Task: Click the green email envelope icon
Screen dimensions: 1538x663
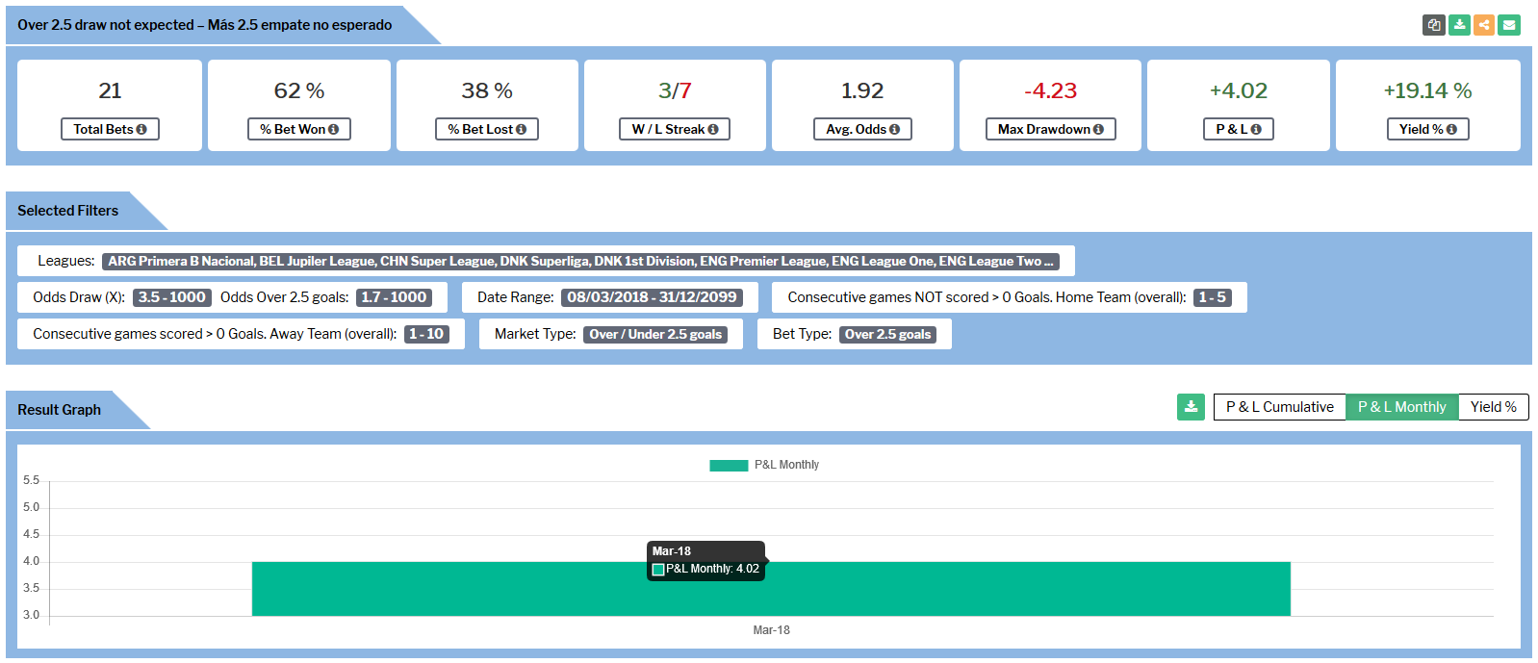Action: point(1509,25)
